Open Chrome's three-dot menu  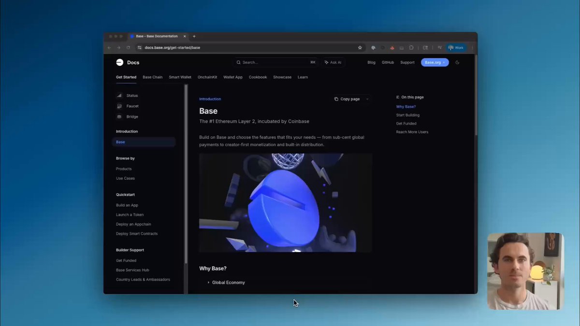coord(472,48)
